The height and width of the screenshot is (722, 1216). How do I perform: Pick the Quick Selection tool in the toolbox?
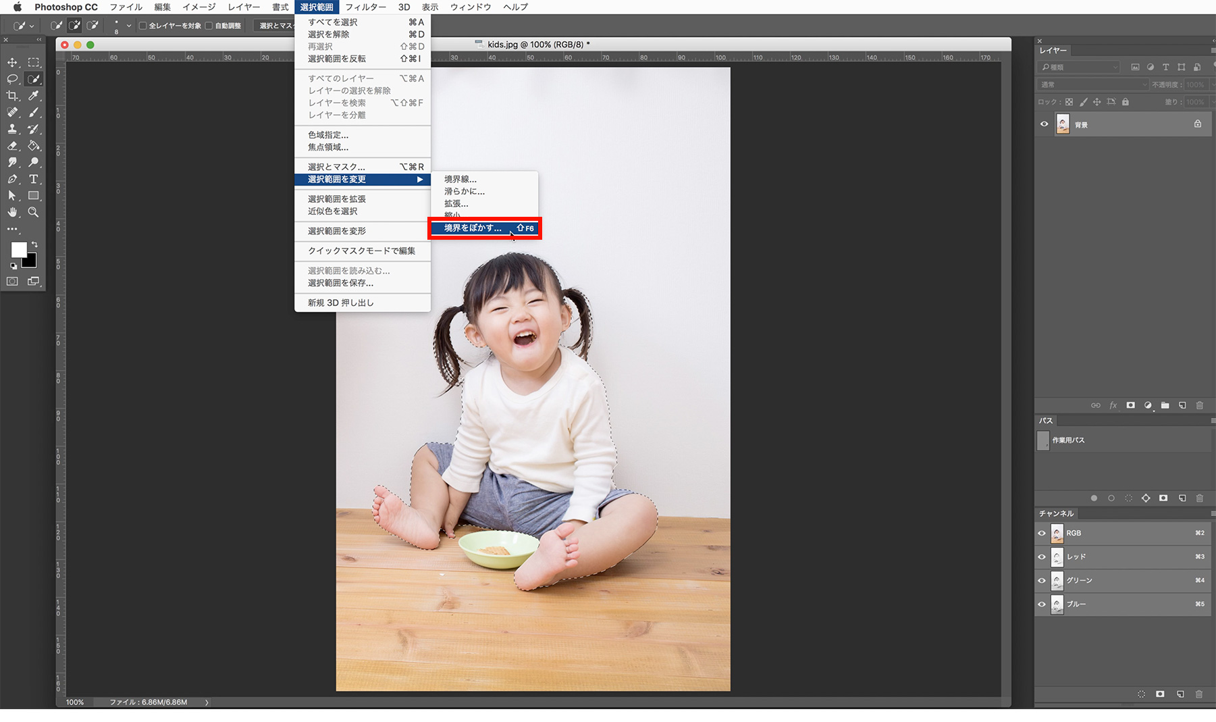(33, 79)
